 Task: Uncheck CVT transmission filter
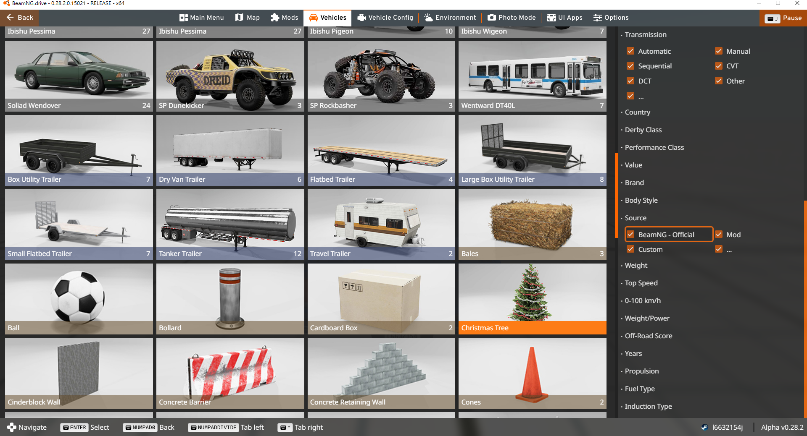click(719, 66)
